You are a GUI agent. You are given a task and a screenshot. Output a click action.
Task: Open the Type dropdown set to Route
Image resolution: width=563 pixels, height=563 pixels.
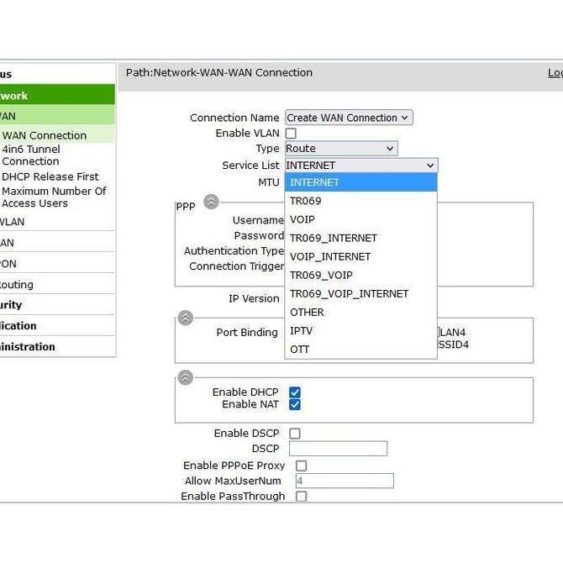340,149
